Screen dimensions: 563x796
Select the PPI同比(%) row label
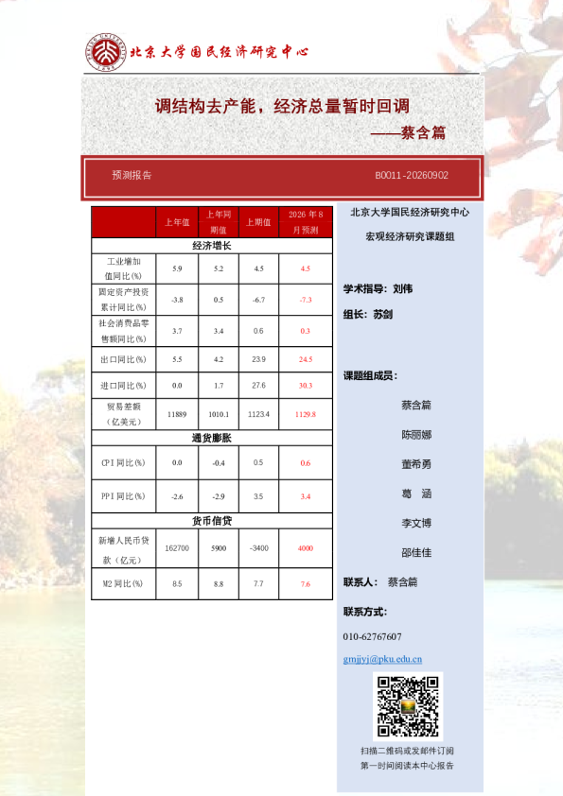coord(123,496)
